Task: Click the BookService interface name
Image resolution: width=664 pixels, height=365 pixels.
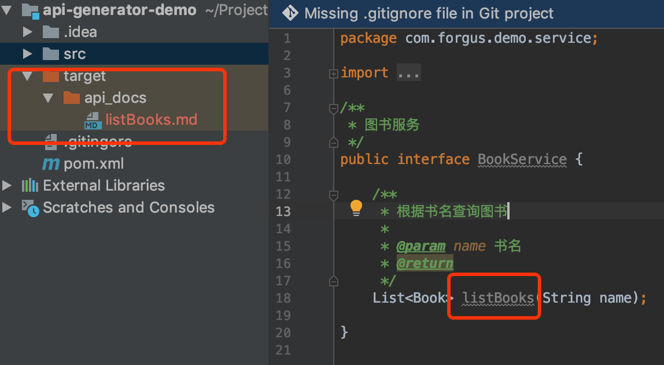Action: click(522, 159)
